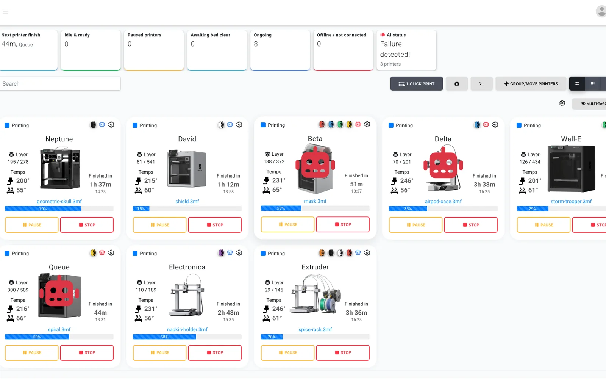Click the purple filament spool on Electronica
Image resolution: width=606 pixels, height=379 pixels.
pos(221,253)
